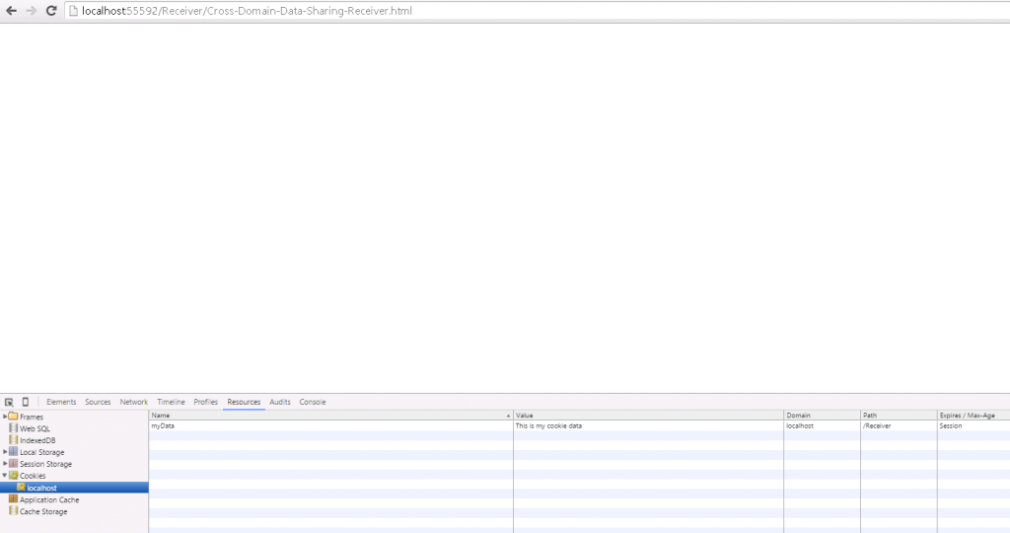Image resolution: width=1010 pixels, height=533 pixels.
Task: Select the myData cookie name cell
Action: click(331, 426)
